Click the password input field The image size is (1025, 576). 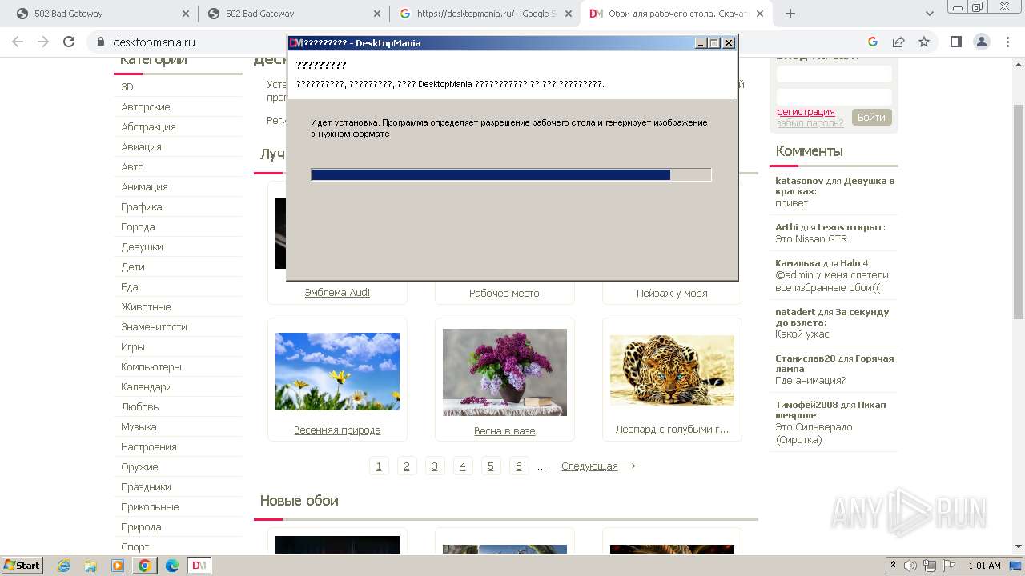click(x=834, y=97)
